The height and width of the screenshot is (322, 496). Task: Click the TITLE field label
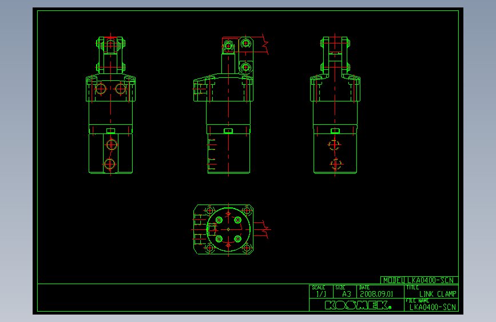tap(412, 288)
